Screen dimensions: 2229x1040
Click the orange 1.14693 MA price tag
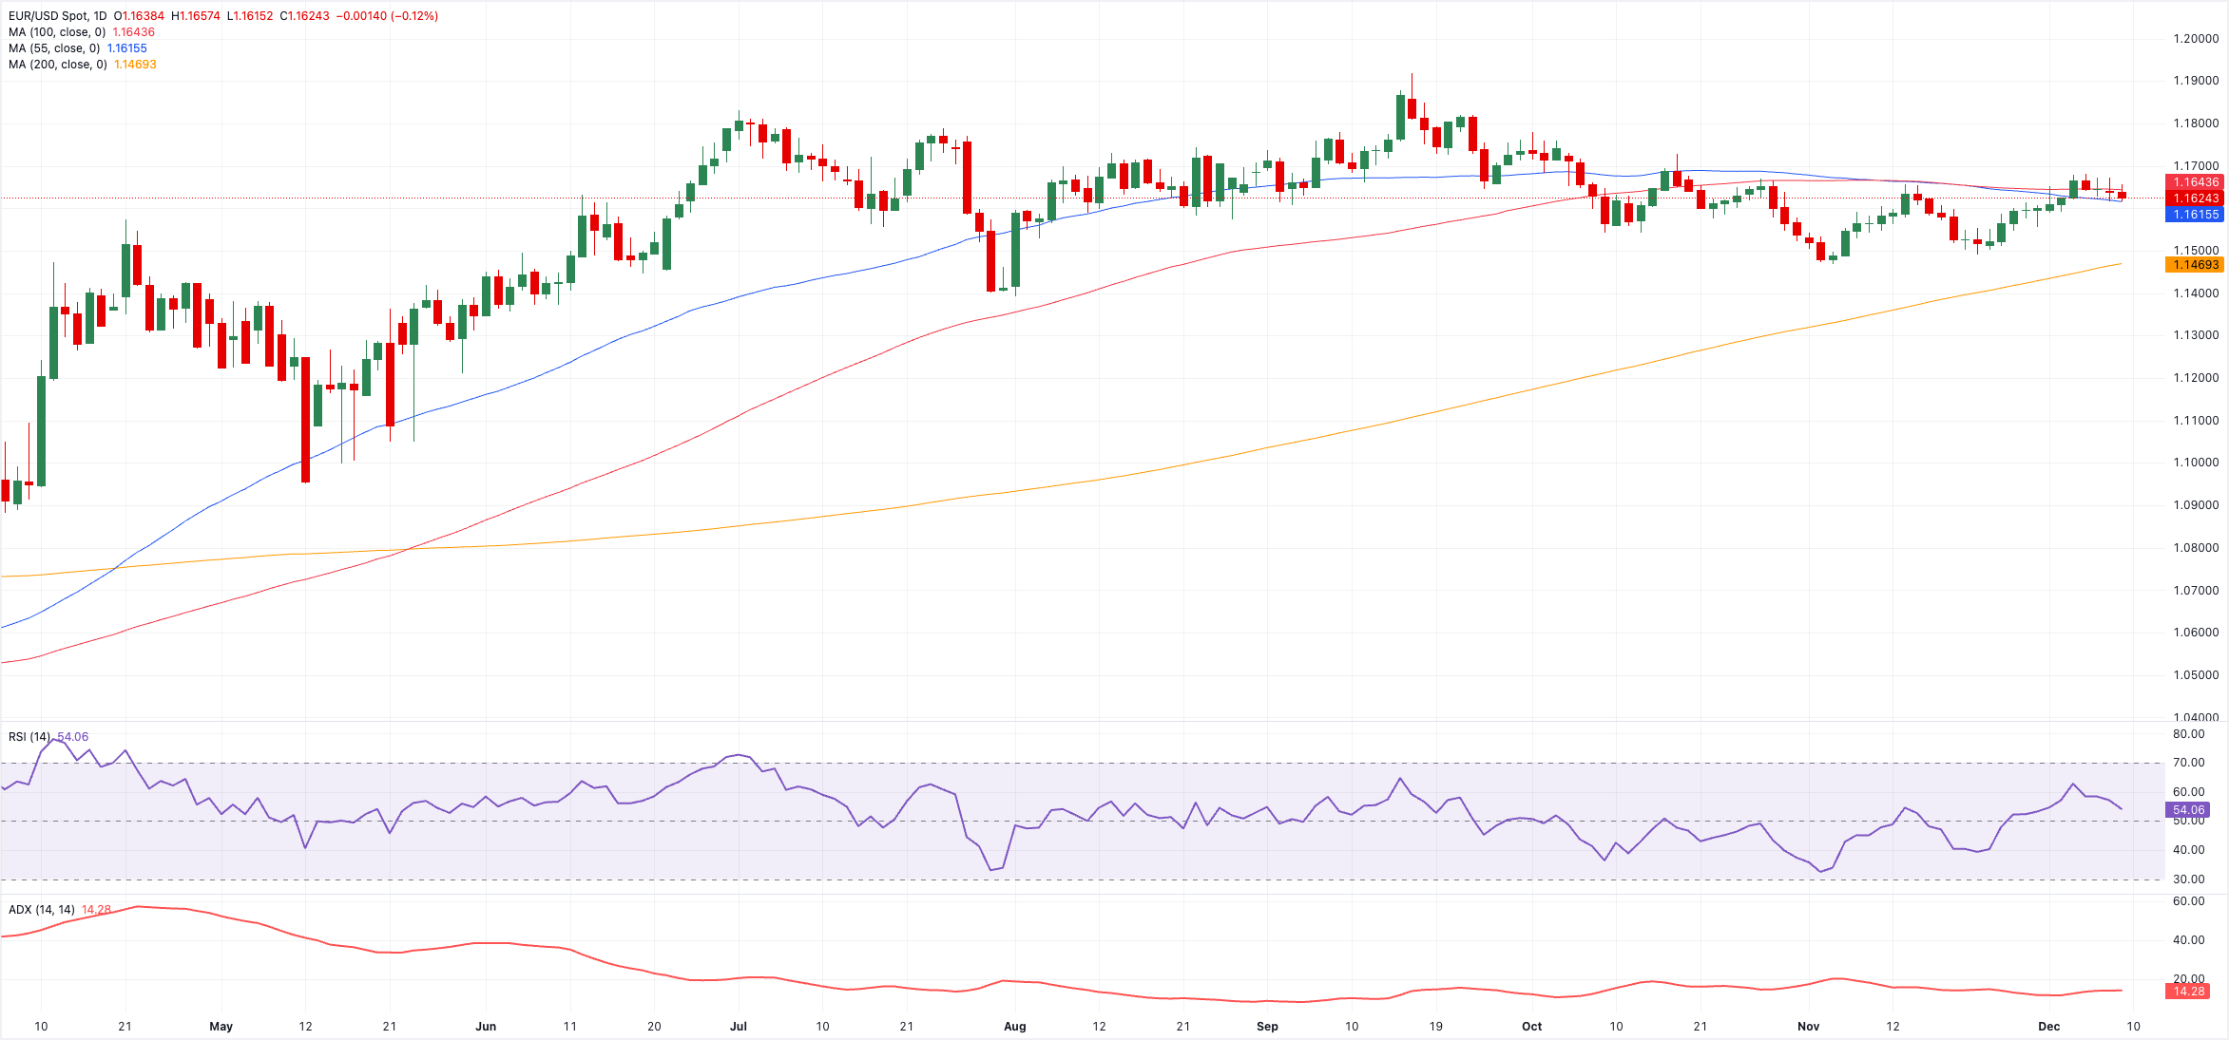pos(2196,265)
